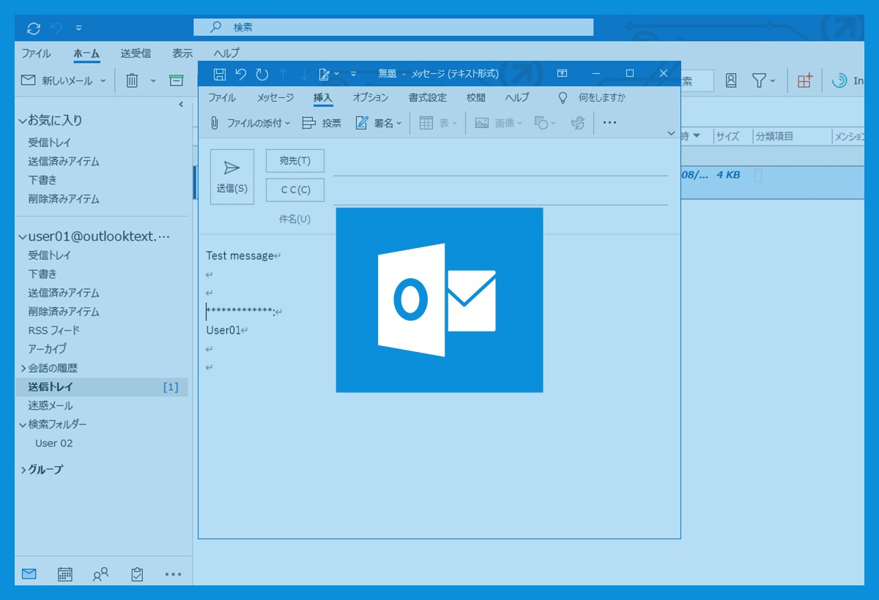Open the ファイルの添付 attach file dropdown

251,123
